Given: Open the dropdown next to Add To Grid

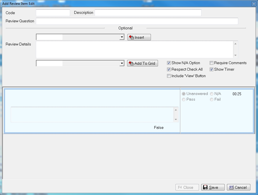Looking at the screenshot, I should (x=122, y=63).
